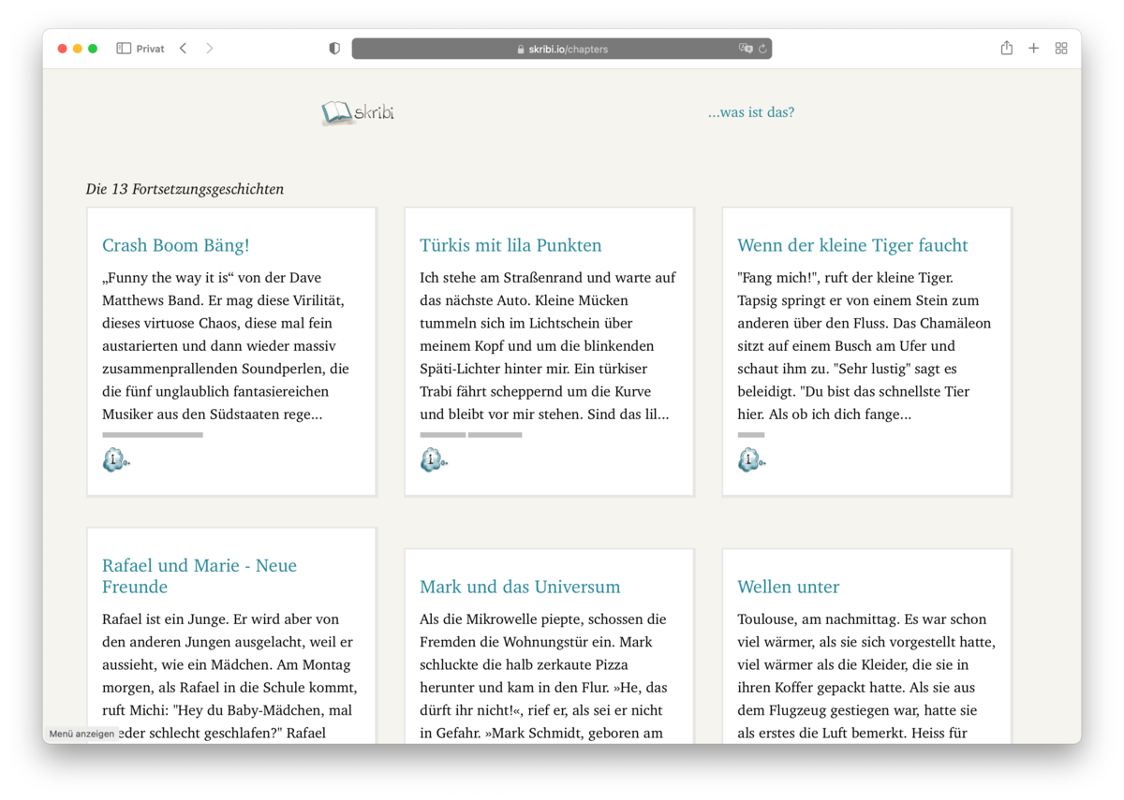Image resolution: width=1124 pixels, height=800 pixels.
Task: Select the "Mark und das Universum" title
Action: tap(520, 587)
